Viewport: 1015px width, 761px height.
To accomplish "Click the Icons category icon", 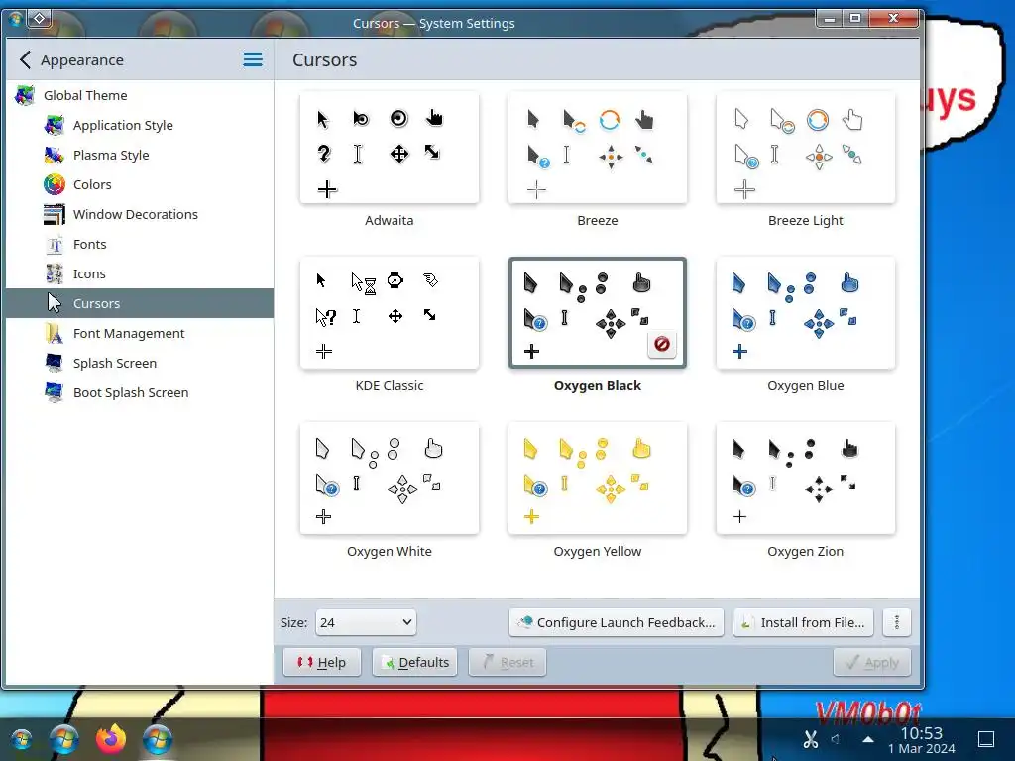I will click(x=55, y=274).
